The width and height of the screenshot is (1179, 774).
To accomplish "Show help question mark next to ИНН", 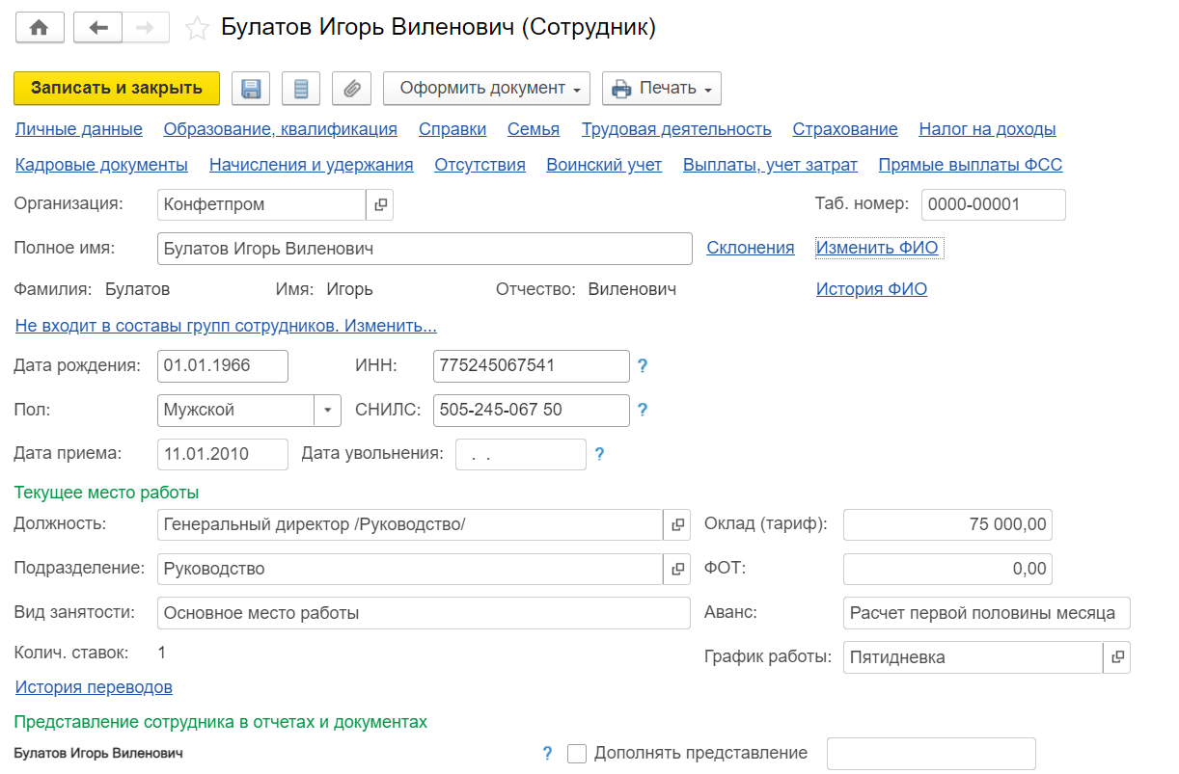I will click(643, 366).
